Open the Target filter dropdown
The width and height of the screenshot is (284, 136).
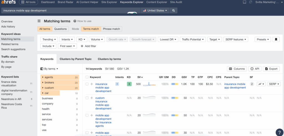[x=215, y=39]
